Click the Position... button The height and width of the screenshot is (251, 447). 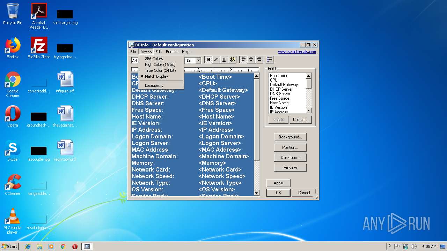290,147
